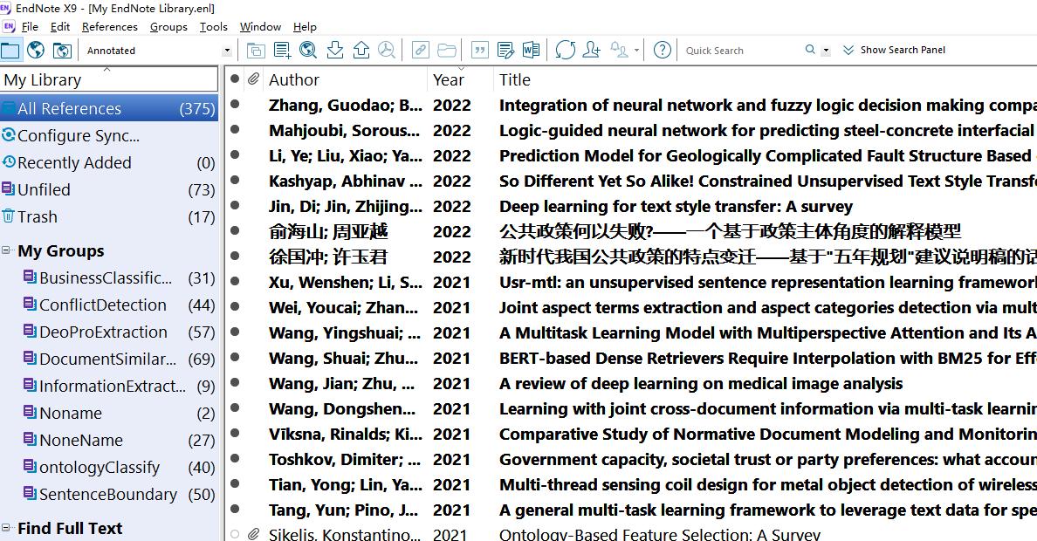1037x541 pixels.
Task: Open the Activity Feed dropdown arrow
Action: (x=636, y=51)
